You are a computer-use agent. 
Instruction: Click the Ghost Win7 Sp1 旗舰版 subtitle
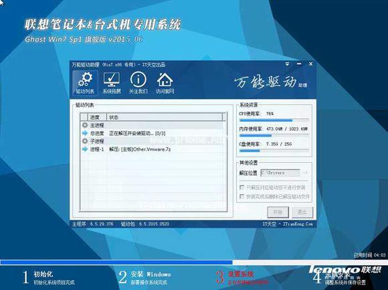(84, 39)
